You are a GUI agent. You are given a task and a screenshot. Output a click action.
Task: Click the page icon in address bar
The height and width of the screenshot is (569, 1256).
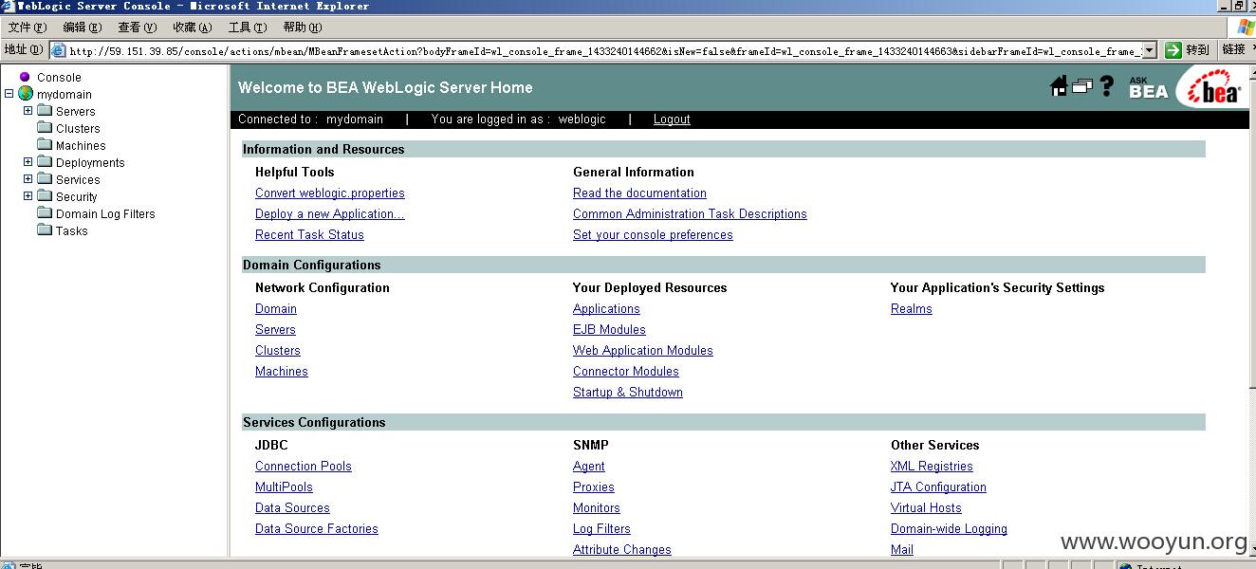(58, 50)
